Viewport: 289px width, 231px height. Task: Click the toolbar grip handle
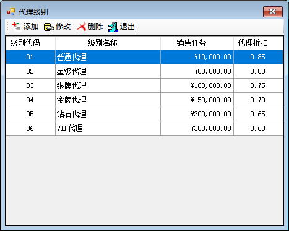point(7,27)
